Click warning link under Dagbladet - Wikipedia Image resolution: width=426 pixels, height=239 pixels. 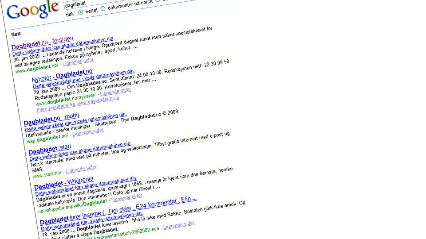[x=87, y=186]
